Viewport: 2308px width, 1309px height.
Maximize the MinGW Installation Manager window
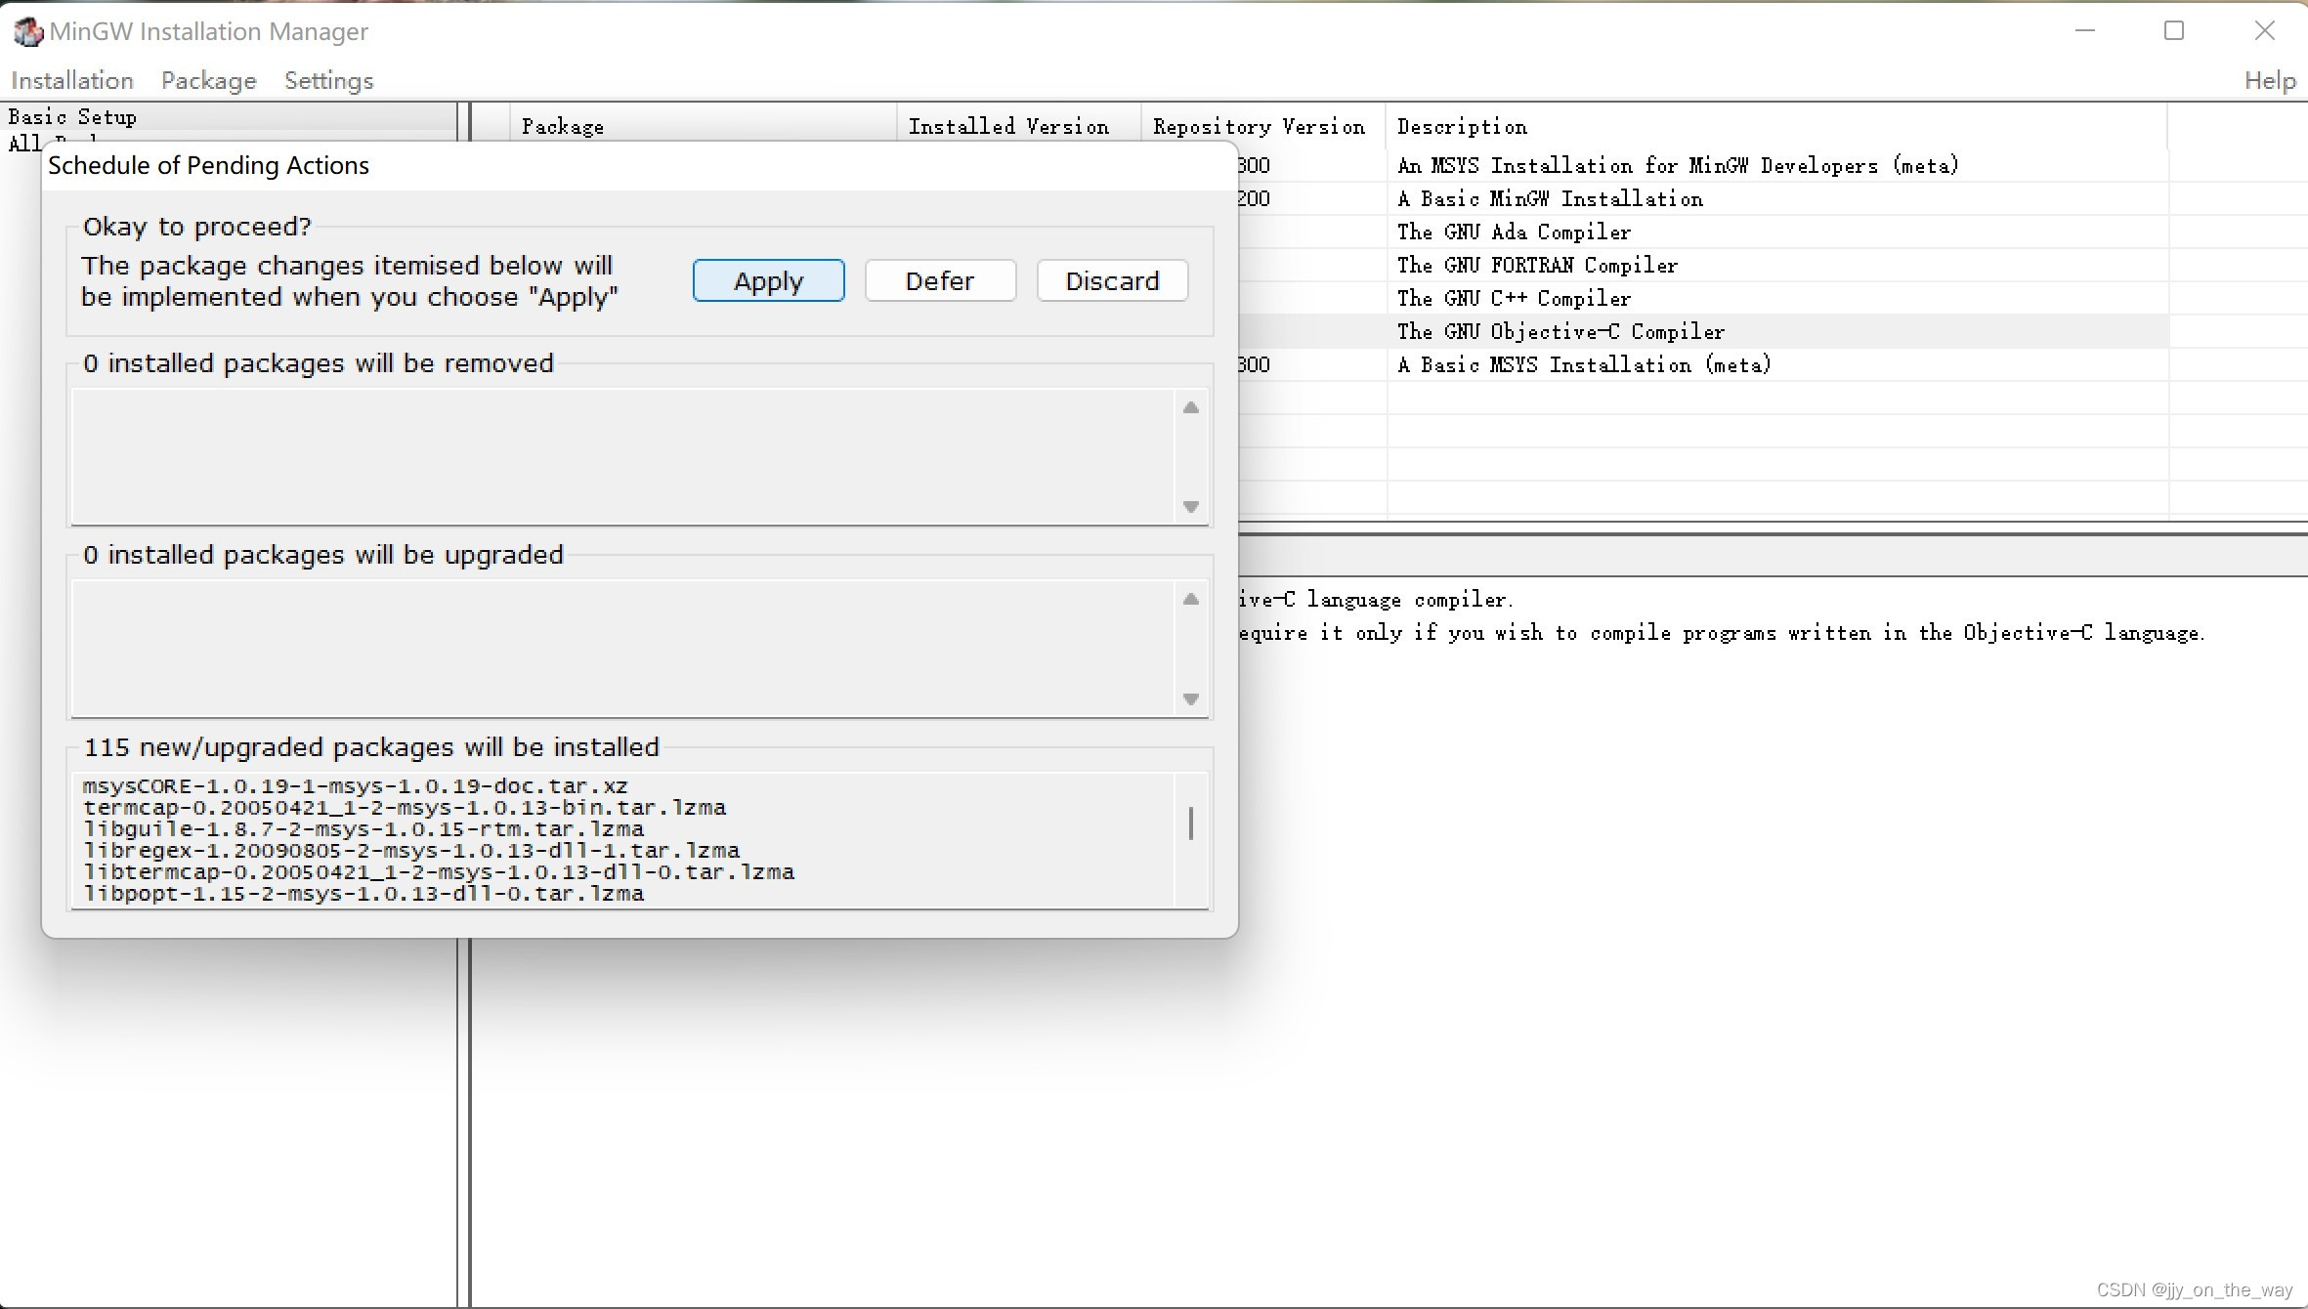[x=2173, y=31]
